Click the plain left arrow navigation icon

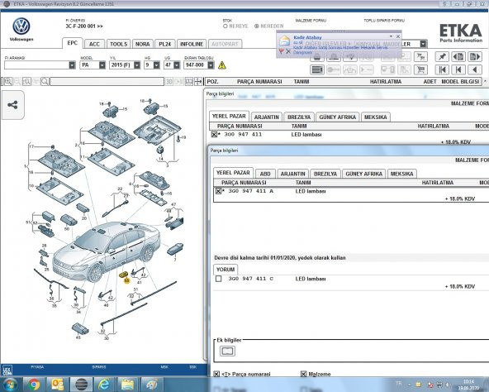pyautogui.click(x=475, y=69)
